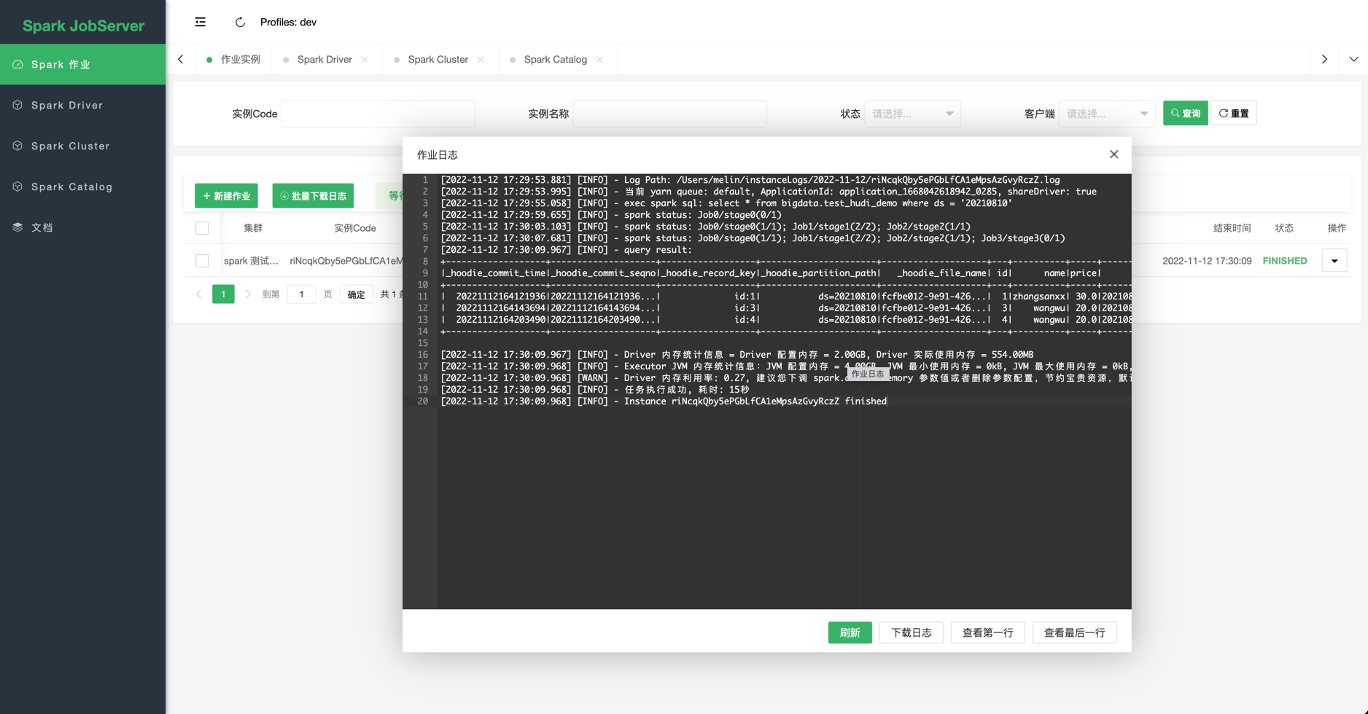The width and height of the screenshot is (1368, 714).
Task: Go to the previous page arrow
Action: coord(198,294)
